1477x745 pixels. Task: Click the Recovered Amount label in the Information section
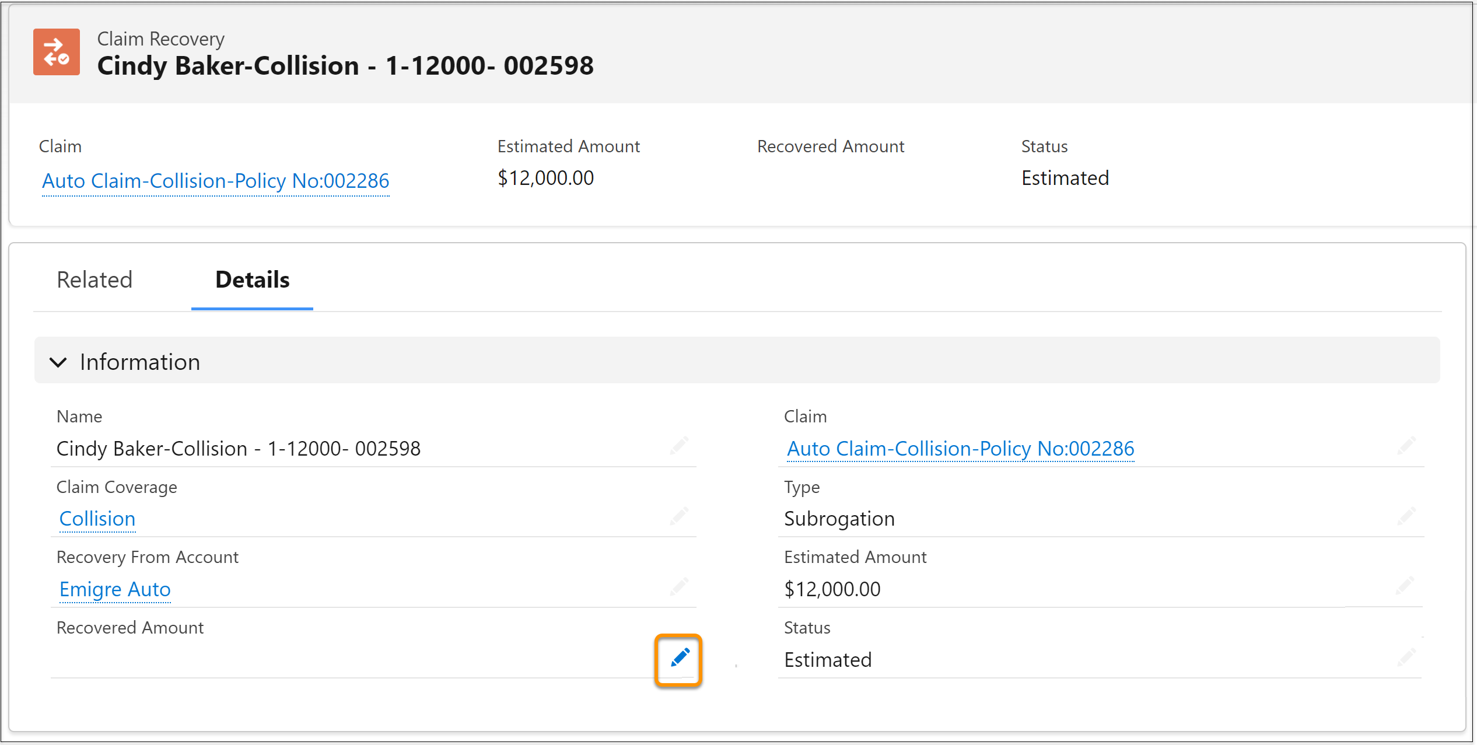coord(130,628)
